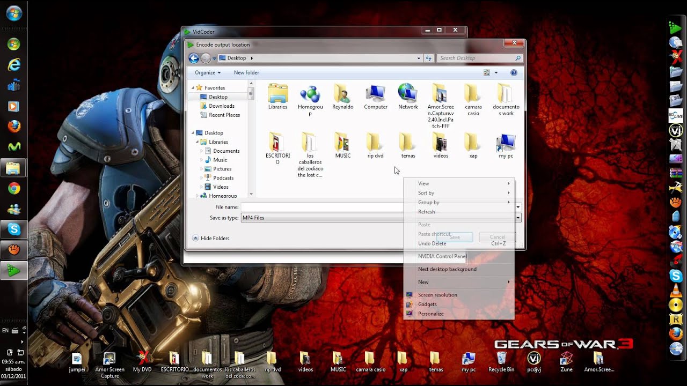
Task: Select the Network icon in the dialog
Action: [x=408, y=97]
